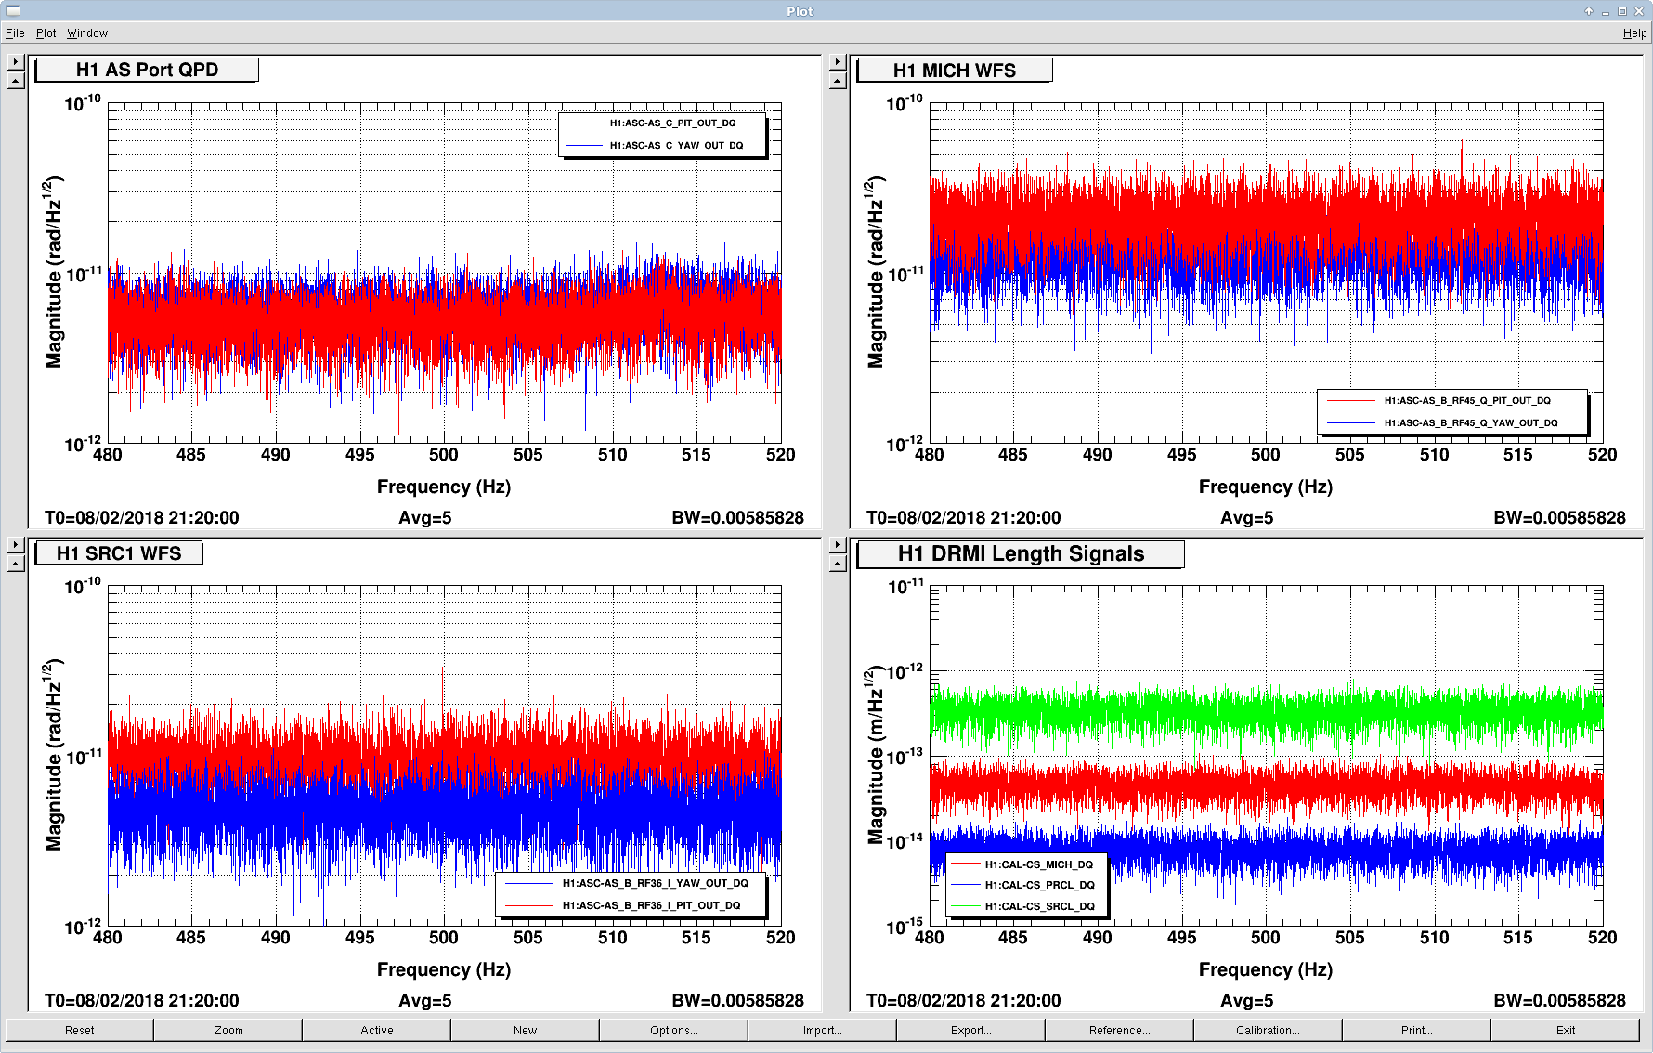Select the H1 DRMI Length Signals title box
The image size is (1653, 1053).
pos(1020,554)
